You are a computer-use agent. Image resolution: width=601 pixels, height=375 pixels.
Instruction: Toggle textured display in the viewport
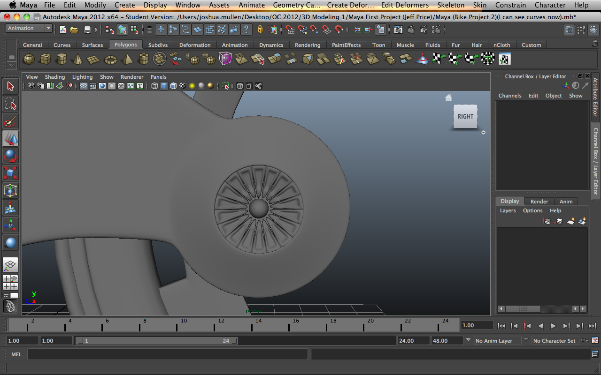point(182,86)
